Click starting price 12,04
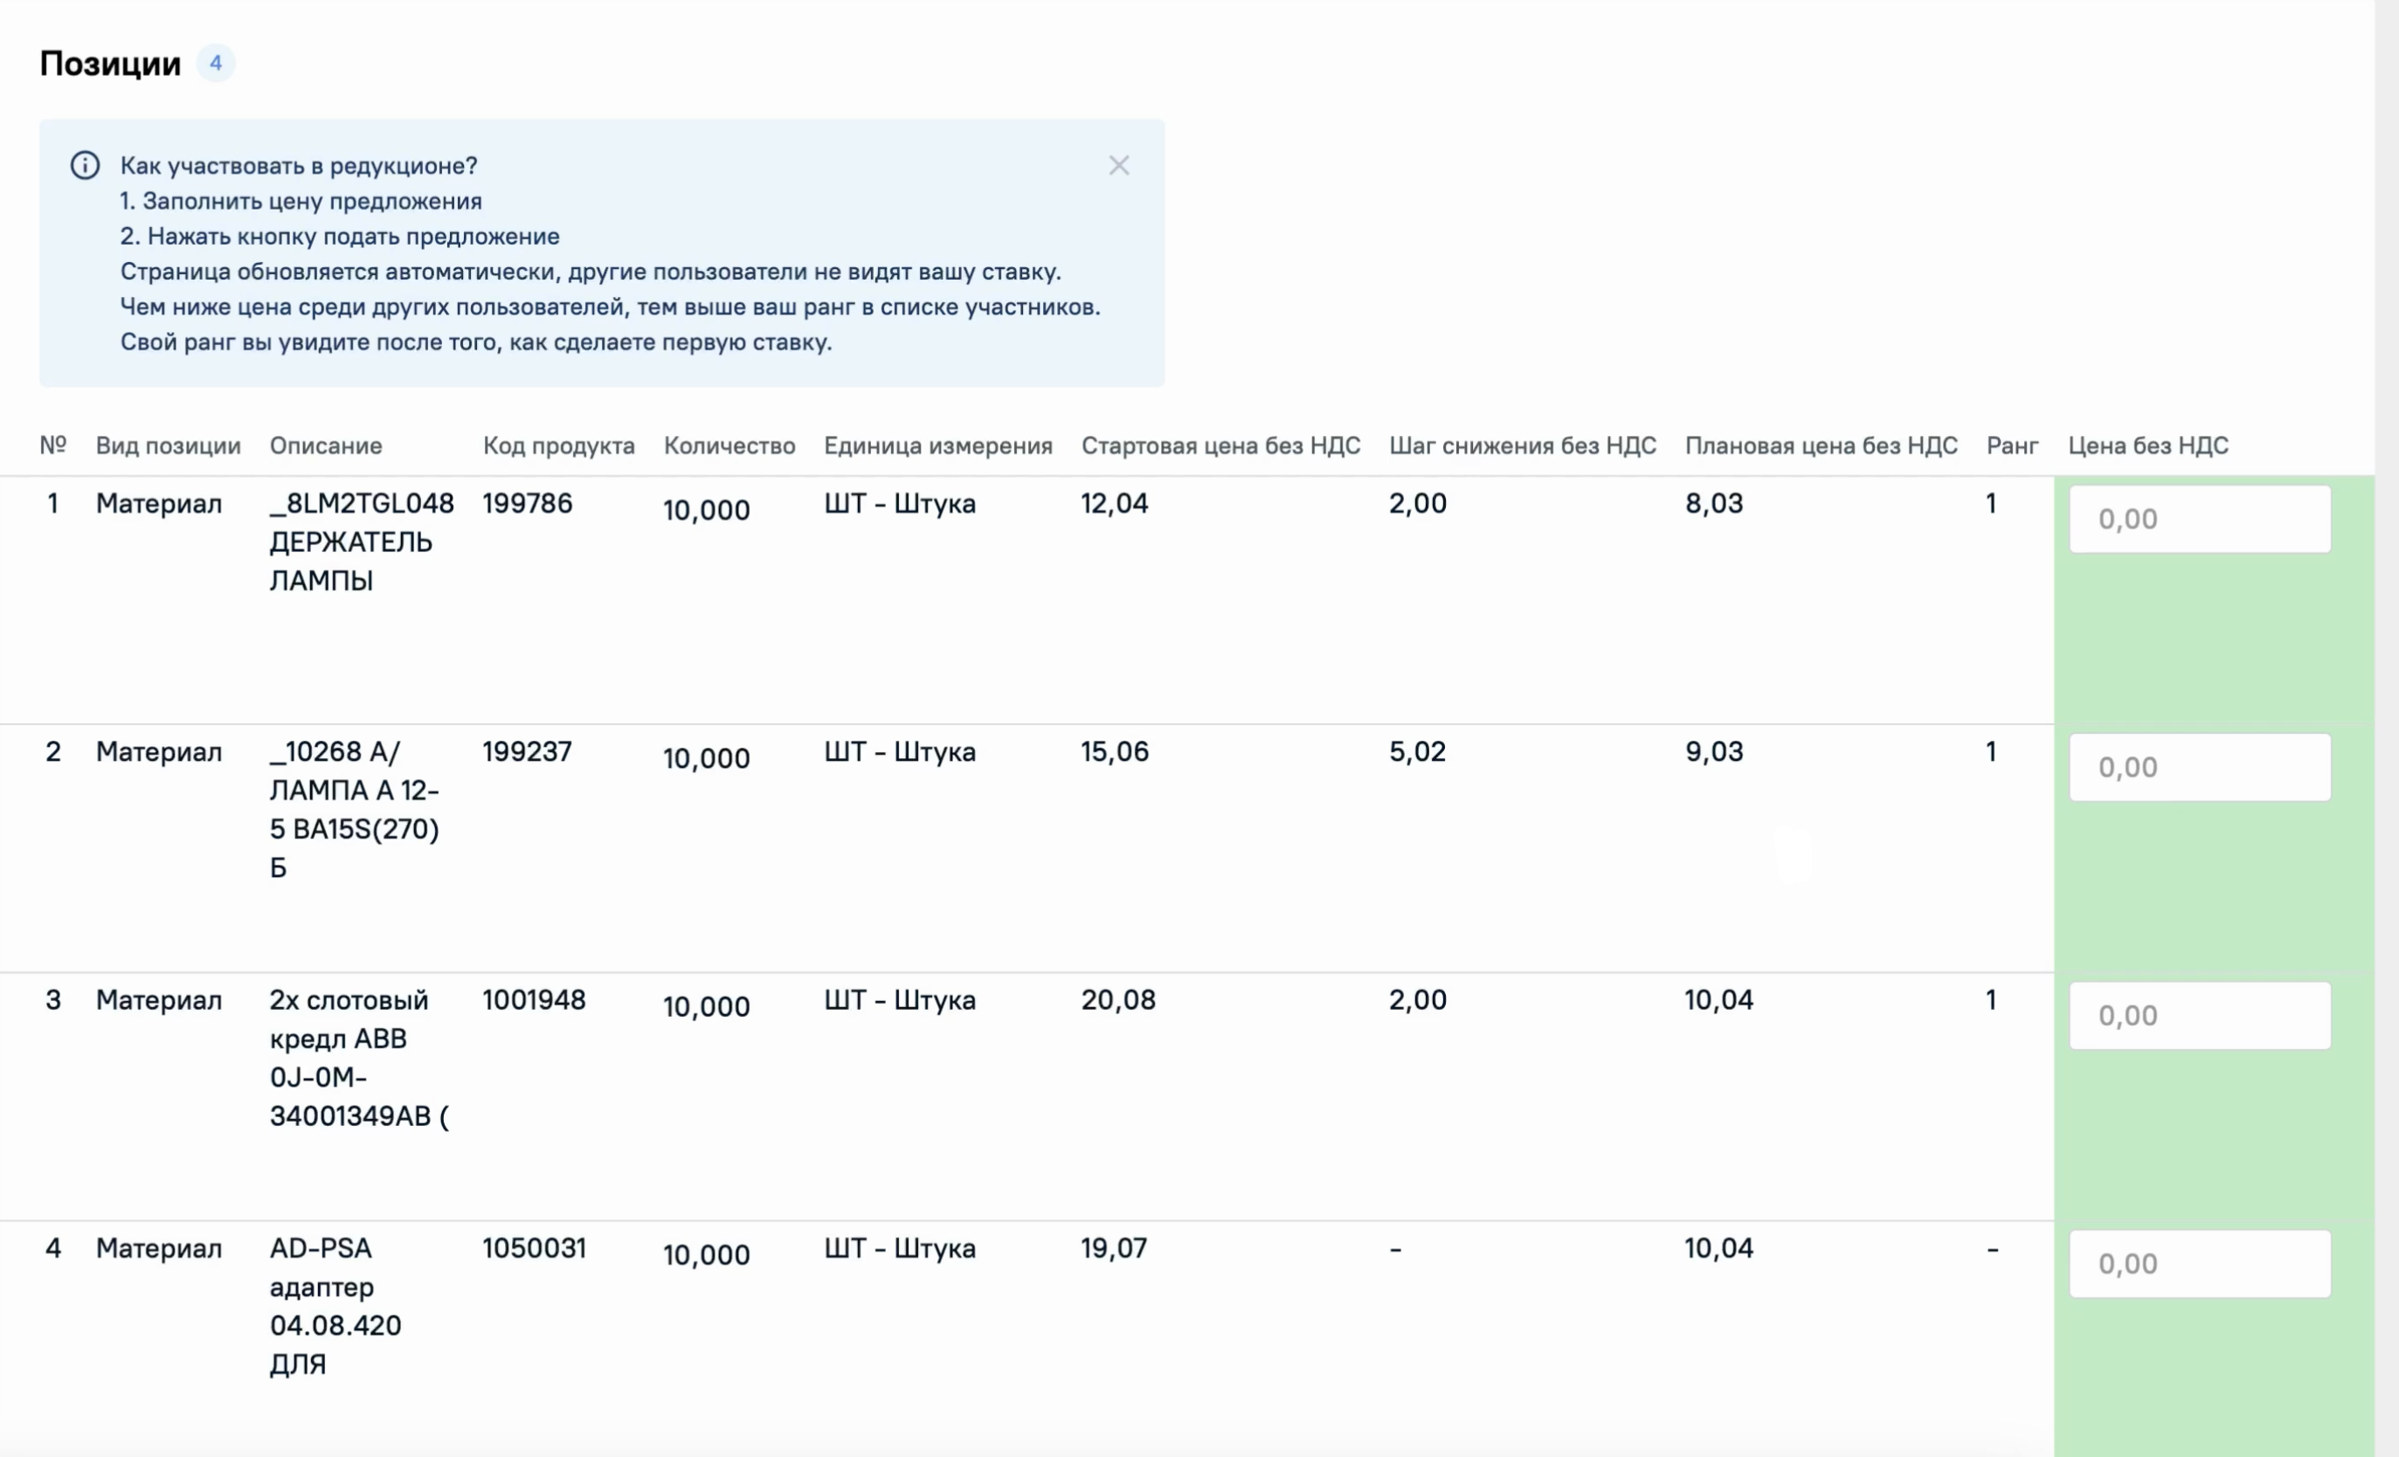 tap(1115, 503)
